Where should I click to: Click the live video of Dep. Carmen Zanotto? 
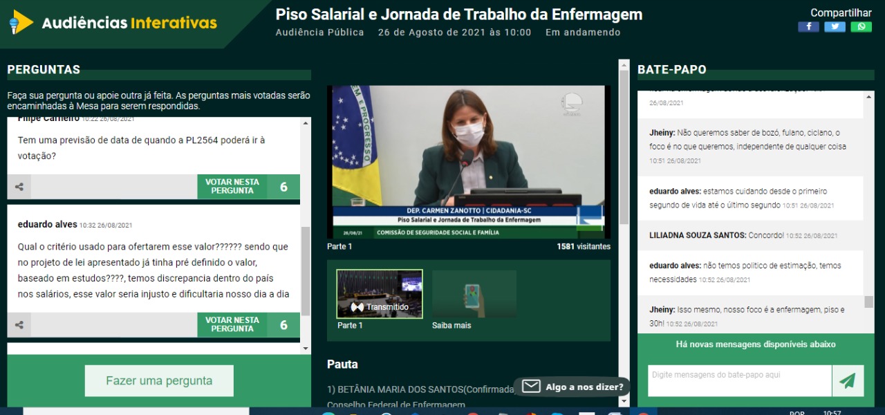(469, 163)
